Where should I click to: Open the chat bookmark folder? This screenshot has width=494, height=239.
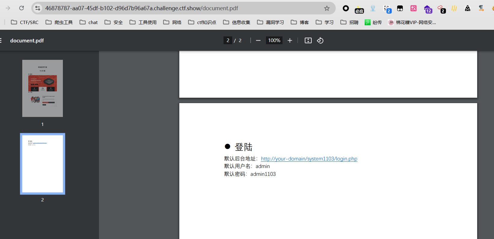[x=88, y=22]
